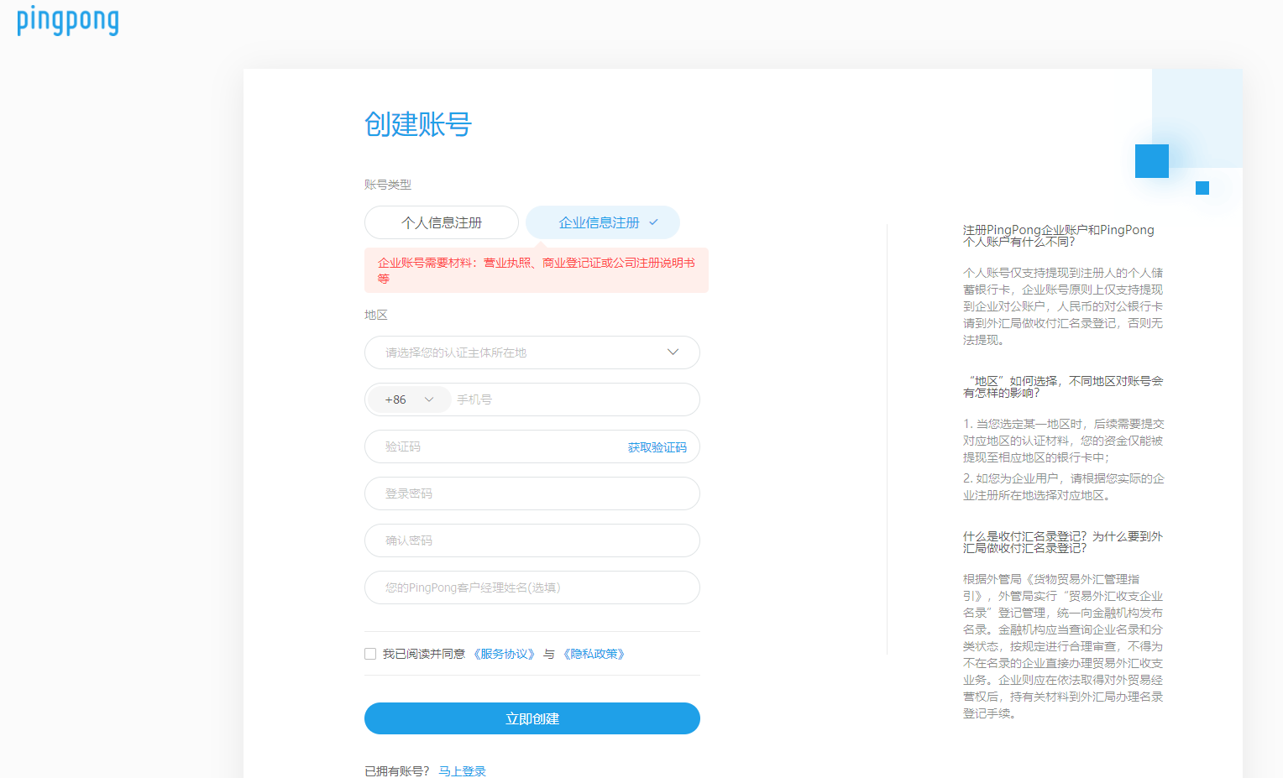Open the 《服务协议》 link
Image resolution: width=1283 pixels, height=778 pixels.
pyautogui.click(x=504, y=654)
